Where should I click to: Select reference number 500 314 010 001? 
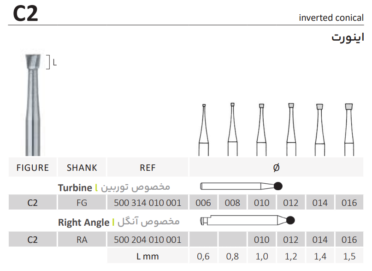[148, 203]
